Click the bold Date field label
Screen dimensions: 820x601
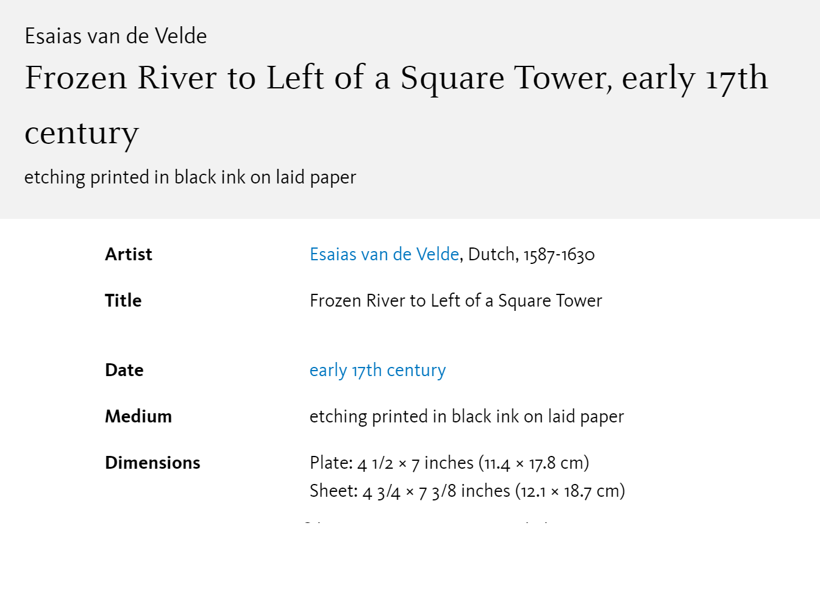(x=124, y=370)
